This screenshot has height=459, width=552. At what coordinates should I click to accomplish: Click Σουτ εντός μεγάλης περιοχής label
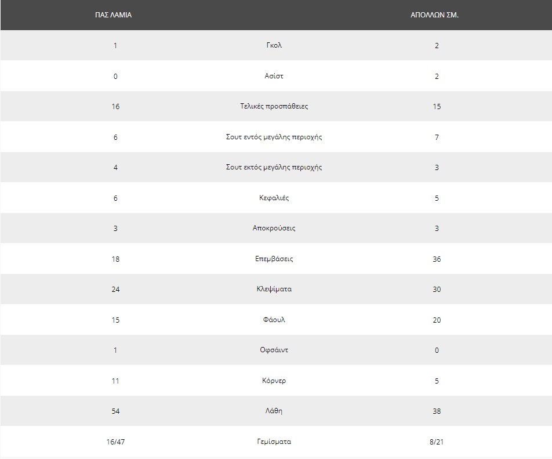[274, 137]
